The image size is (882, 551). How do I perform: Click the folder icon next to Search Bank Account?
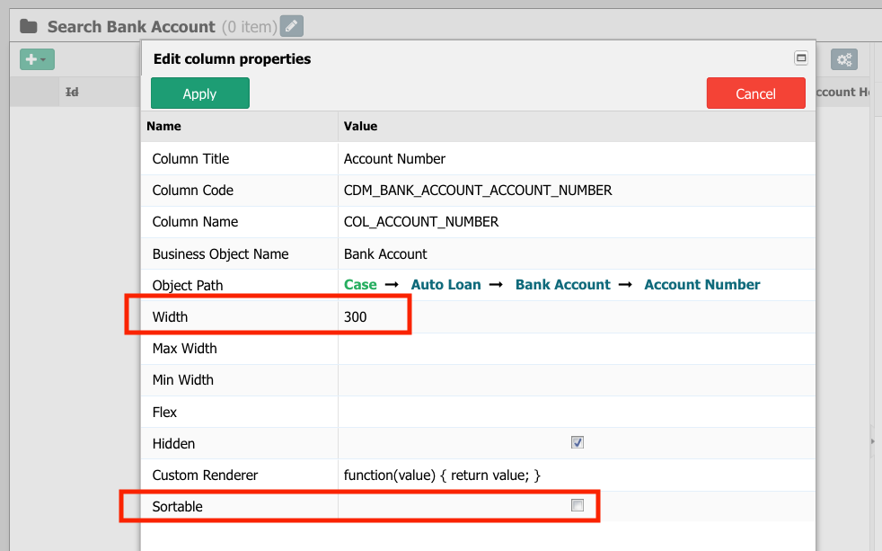coord(28,26)
